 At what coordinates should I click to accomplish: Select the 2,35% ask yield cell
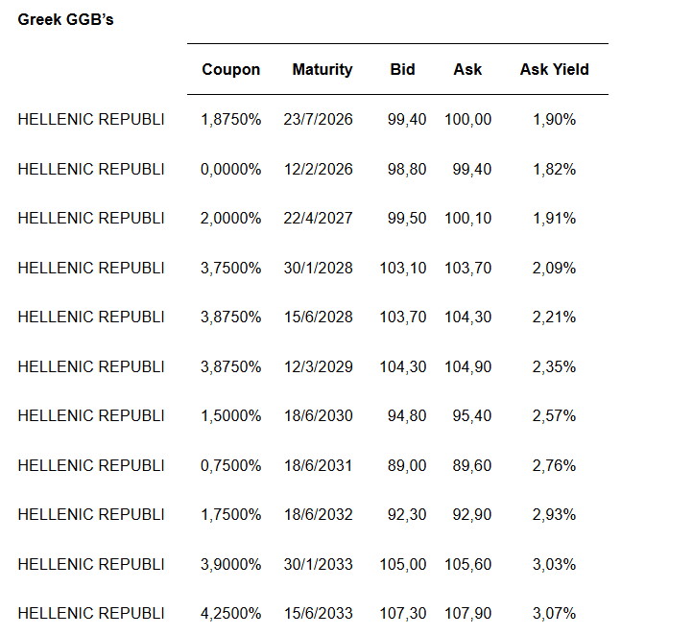tap(554, 366)
